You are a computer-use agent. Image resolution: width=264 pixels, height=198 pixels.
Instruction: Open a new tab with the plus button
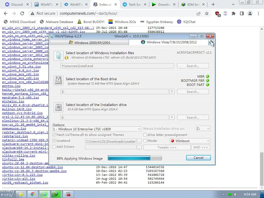pos(213,5)
